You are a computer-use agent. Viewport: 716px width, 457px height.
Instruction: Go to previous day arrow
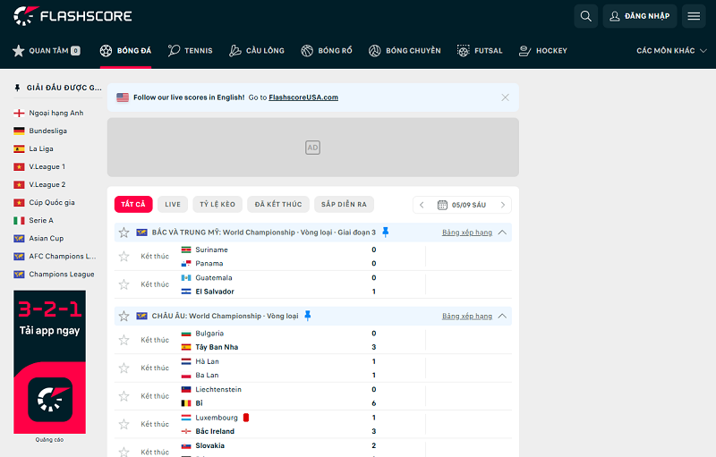(422, 205)
